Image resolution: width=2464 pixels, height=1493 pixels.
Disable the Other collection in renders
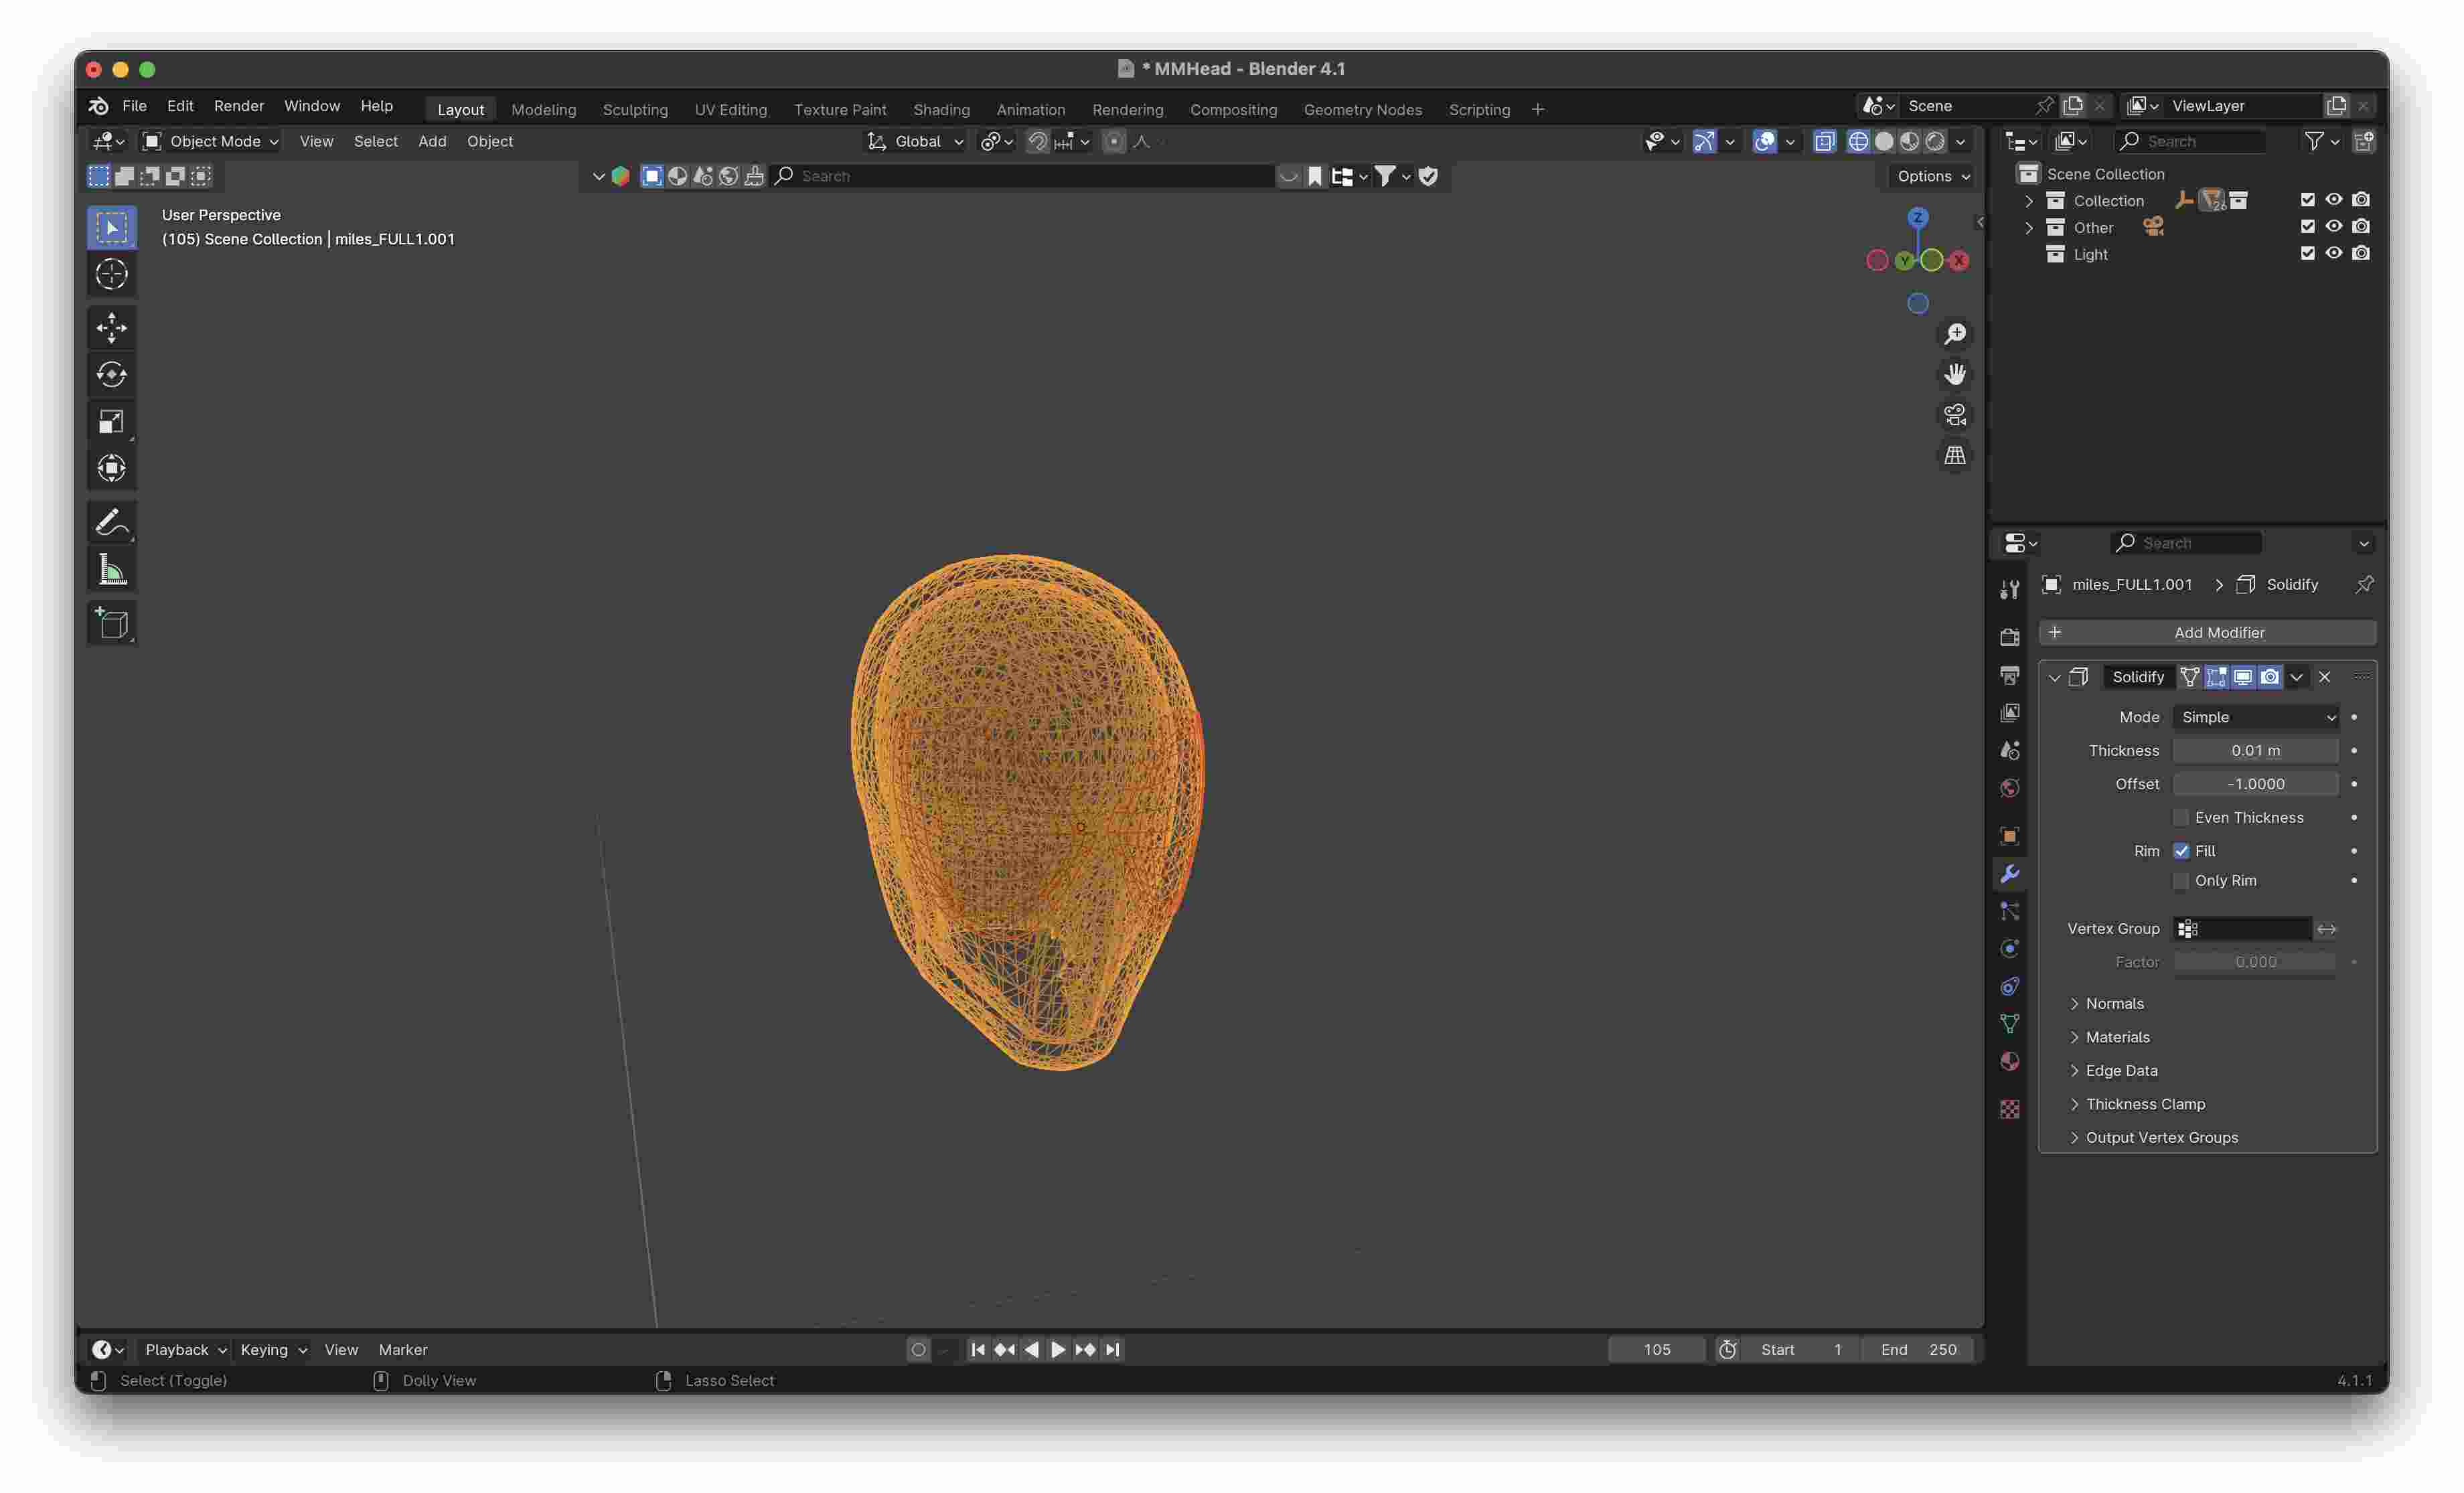(2361, 227)
